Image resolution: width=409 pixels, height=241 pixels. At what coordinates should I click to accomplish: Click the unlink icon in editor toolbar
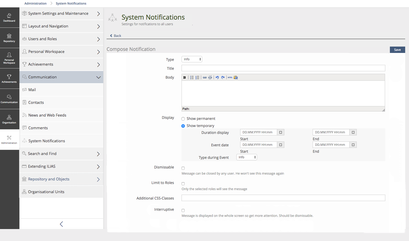210,78
